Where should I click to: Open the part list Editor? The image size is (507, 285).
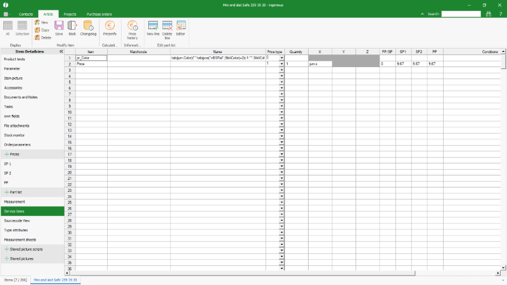181,28
